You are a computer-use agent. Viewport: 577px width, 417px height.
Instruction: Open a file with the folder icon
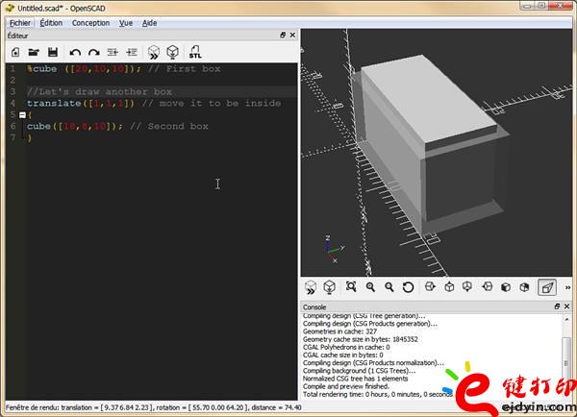click(34, 51)
